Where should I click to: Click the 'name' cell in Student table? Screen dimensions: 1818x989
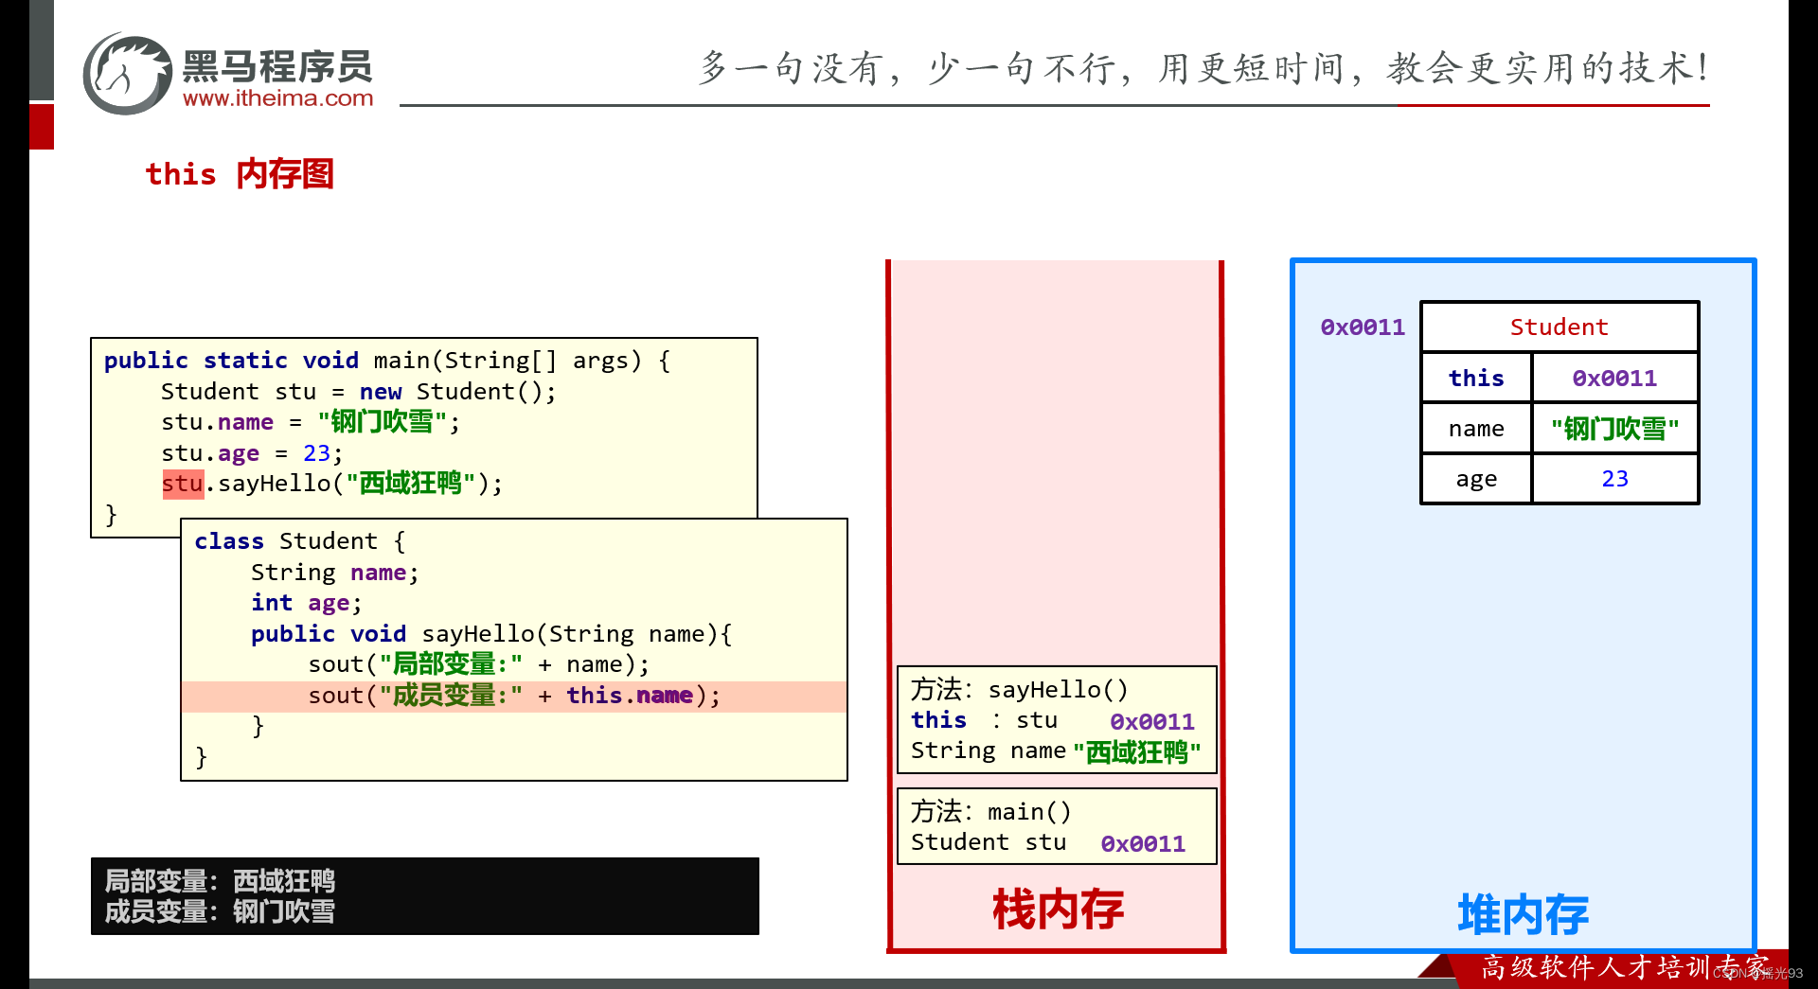pos(1476,429)
